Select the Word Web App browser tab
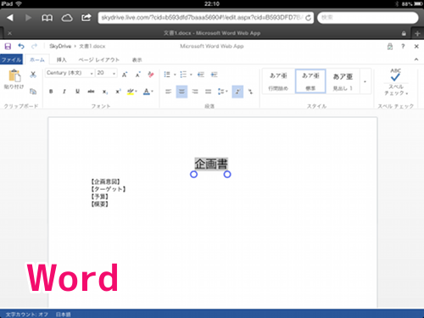Viewport: 424px width, 318px height. pyautogui.click(x=212, y=33)
